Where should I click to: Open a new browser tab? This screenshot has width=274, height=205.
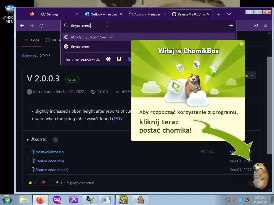pyautogui.click(x=218, y=14)
